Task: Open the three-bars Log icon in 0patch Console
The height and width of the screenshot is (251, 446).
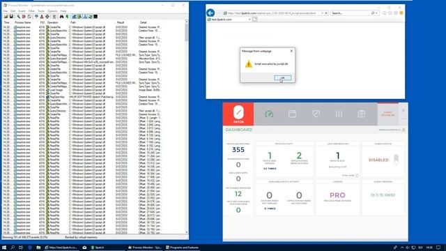Action: click(x=339, y=114)
